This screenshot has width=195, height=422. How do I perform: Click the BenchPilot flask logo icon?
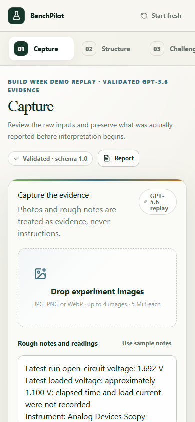pos(16,16)
